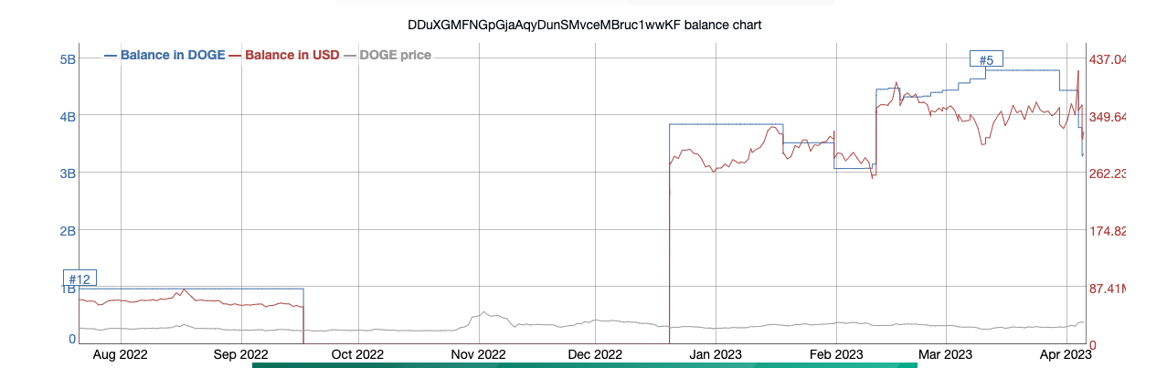Toggle the Balance in USD legend series
The width and height of the screenshot is (1167, 368).
point(292,56)
